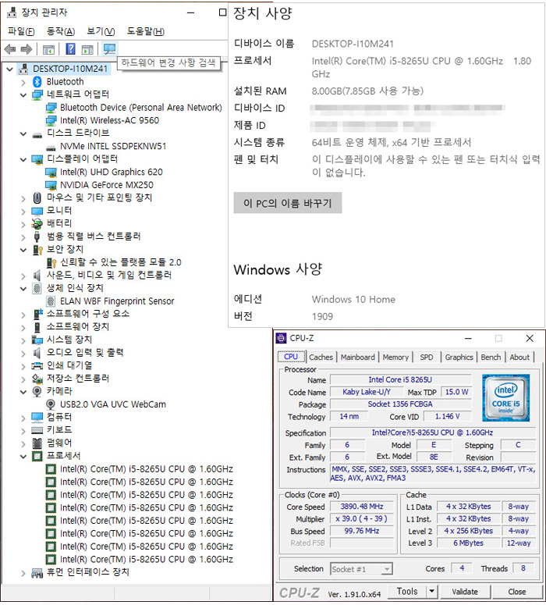Select Bluetooth Device (Personal Area Network)
This screenshot has width=546, height=605.
tap(141, 108)
